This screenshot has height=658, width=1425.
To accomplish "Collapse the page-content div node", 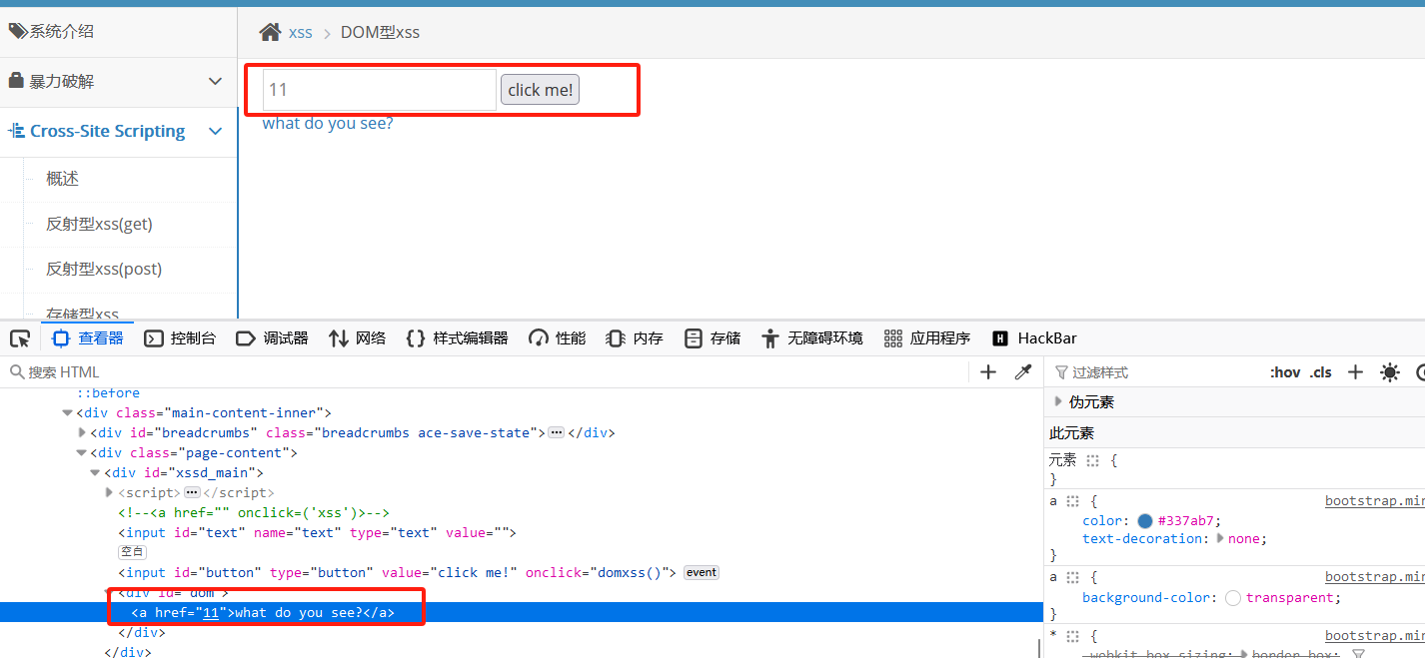I will coord(82,452).
